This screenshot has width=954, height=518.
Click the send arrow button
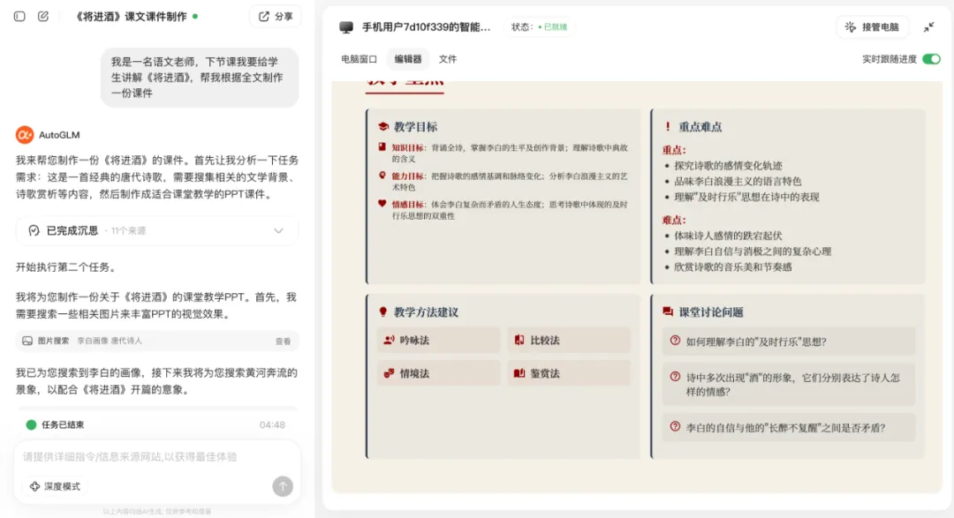coord(283,486)
